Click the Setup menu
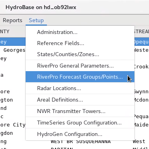This screenshot has width=149, height=149. coord(36,20)
